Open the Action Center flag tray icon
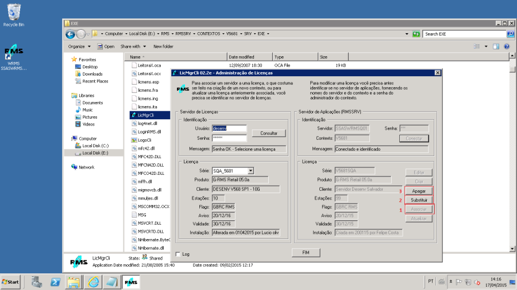The image size is (517, 290). pos(458,282)
